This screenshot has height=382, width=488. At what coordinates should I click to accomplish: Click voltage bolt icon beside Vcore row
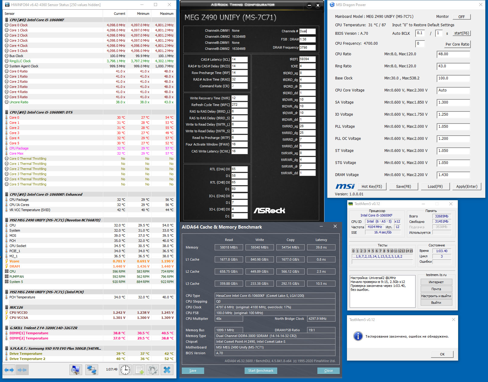[7, 261]
